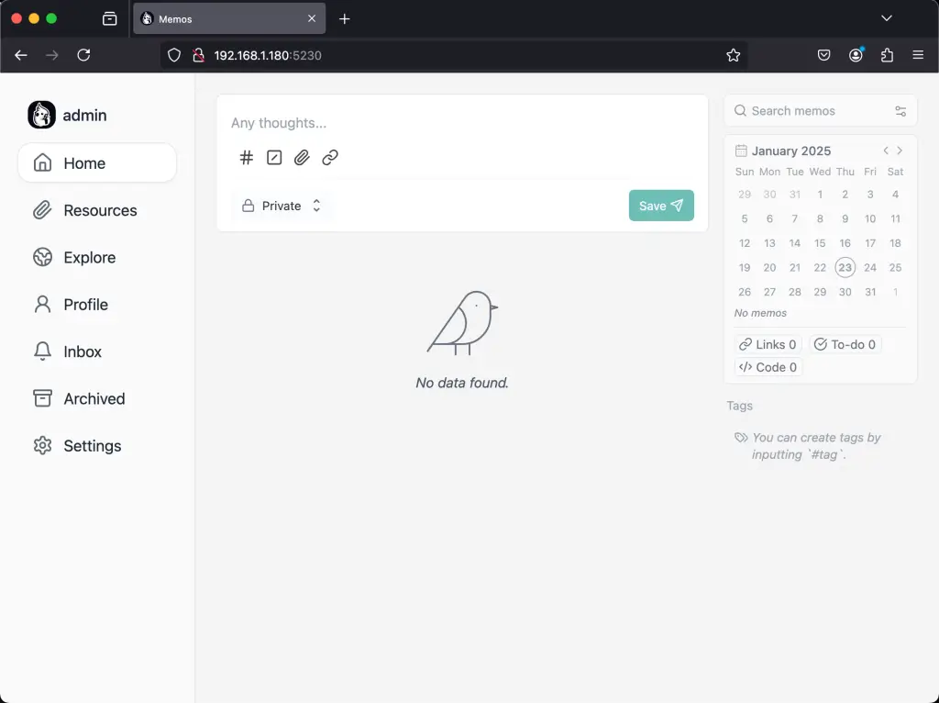Go to previous month in the calendar
The height and width of the screenshot is (703, 939).
(885, 151)
